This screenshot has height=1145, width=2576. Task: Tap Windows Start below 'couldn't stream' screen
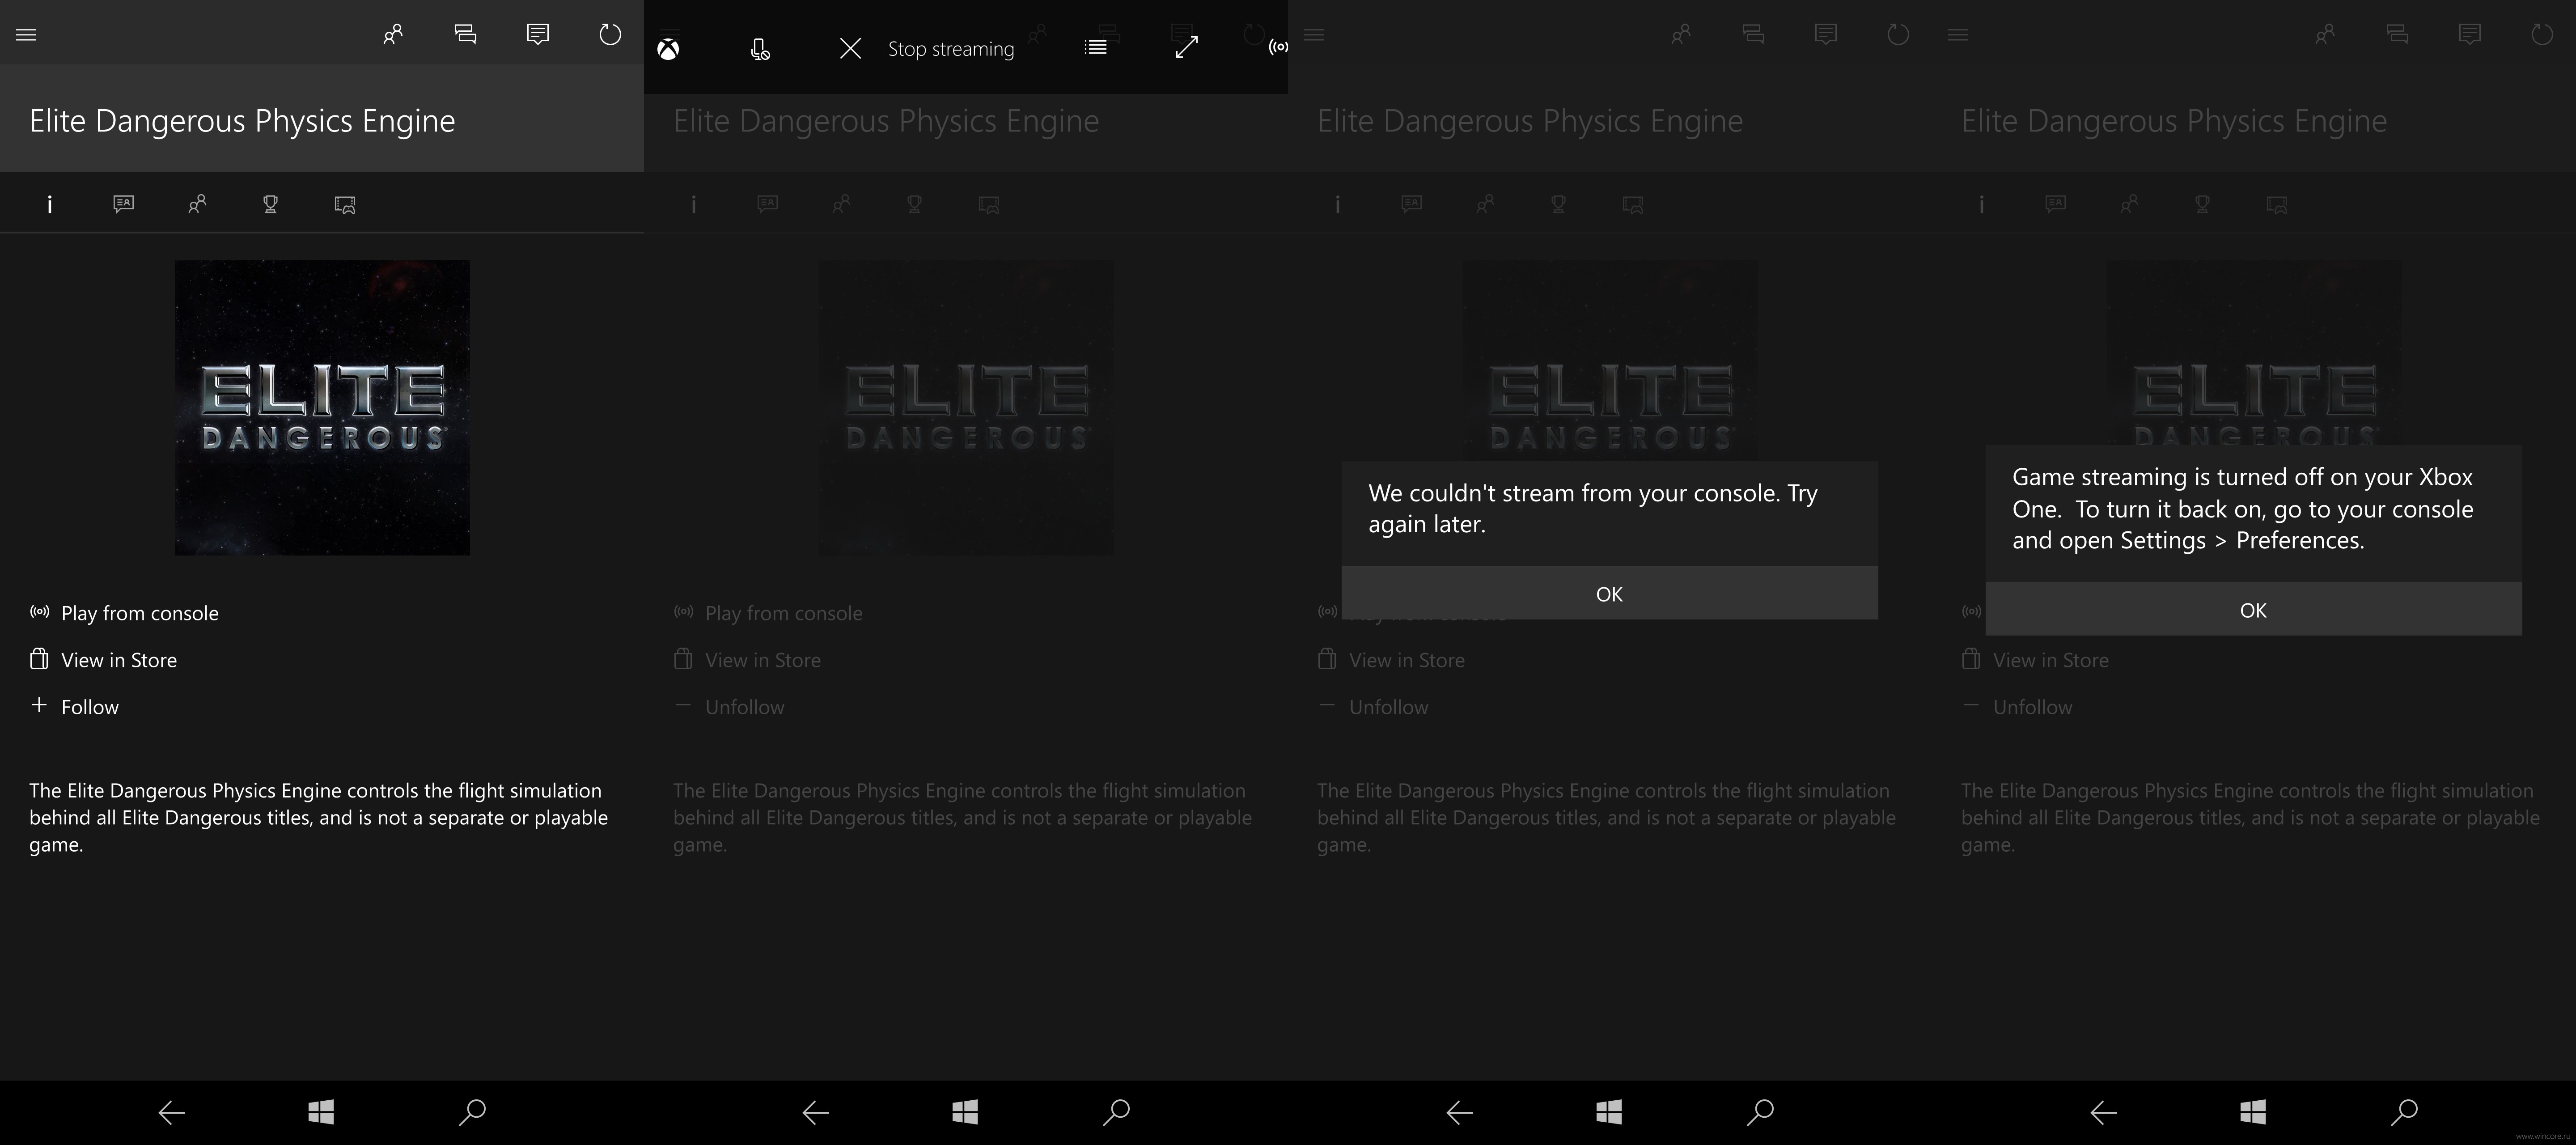(x=1609, y=1112)
